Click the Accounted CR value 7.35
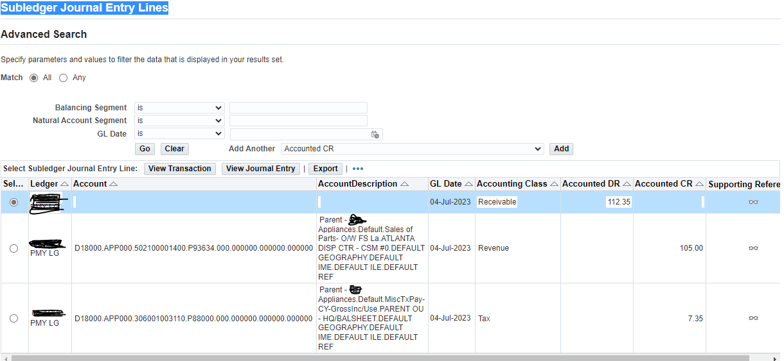Image resolution: width=784 pixels, height=361 pixels. 695,318
